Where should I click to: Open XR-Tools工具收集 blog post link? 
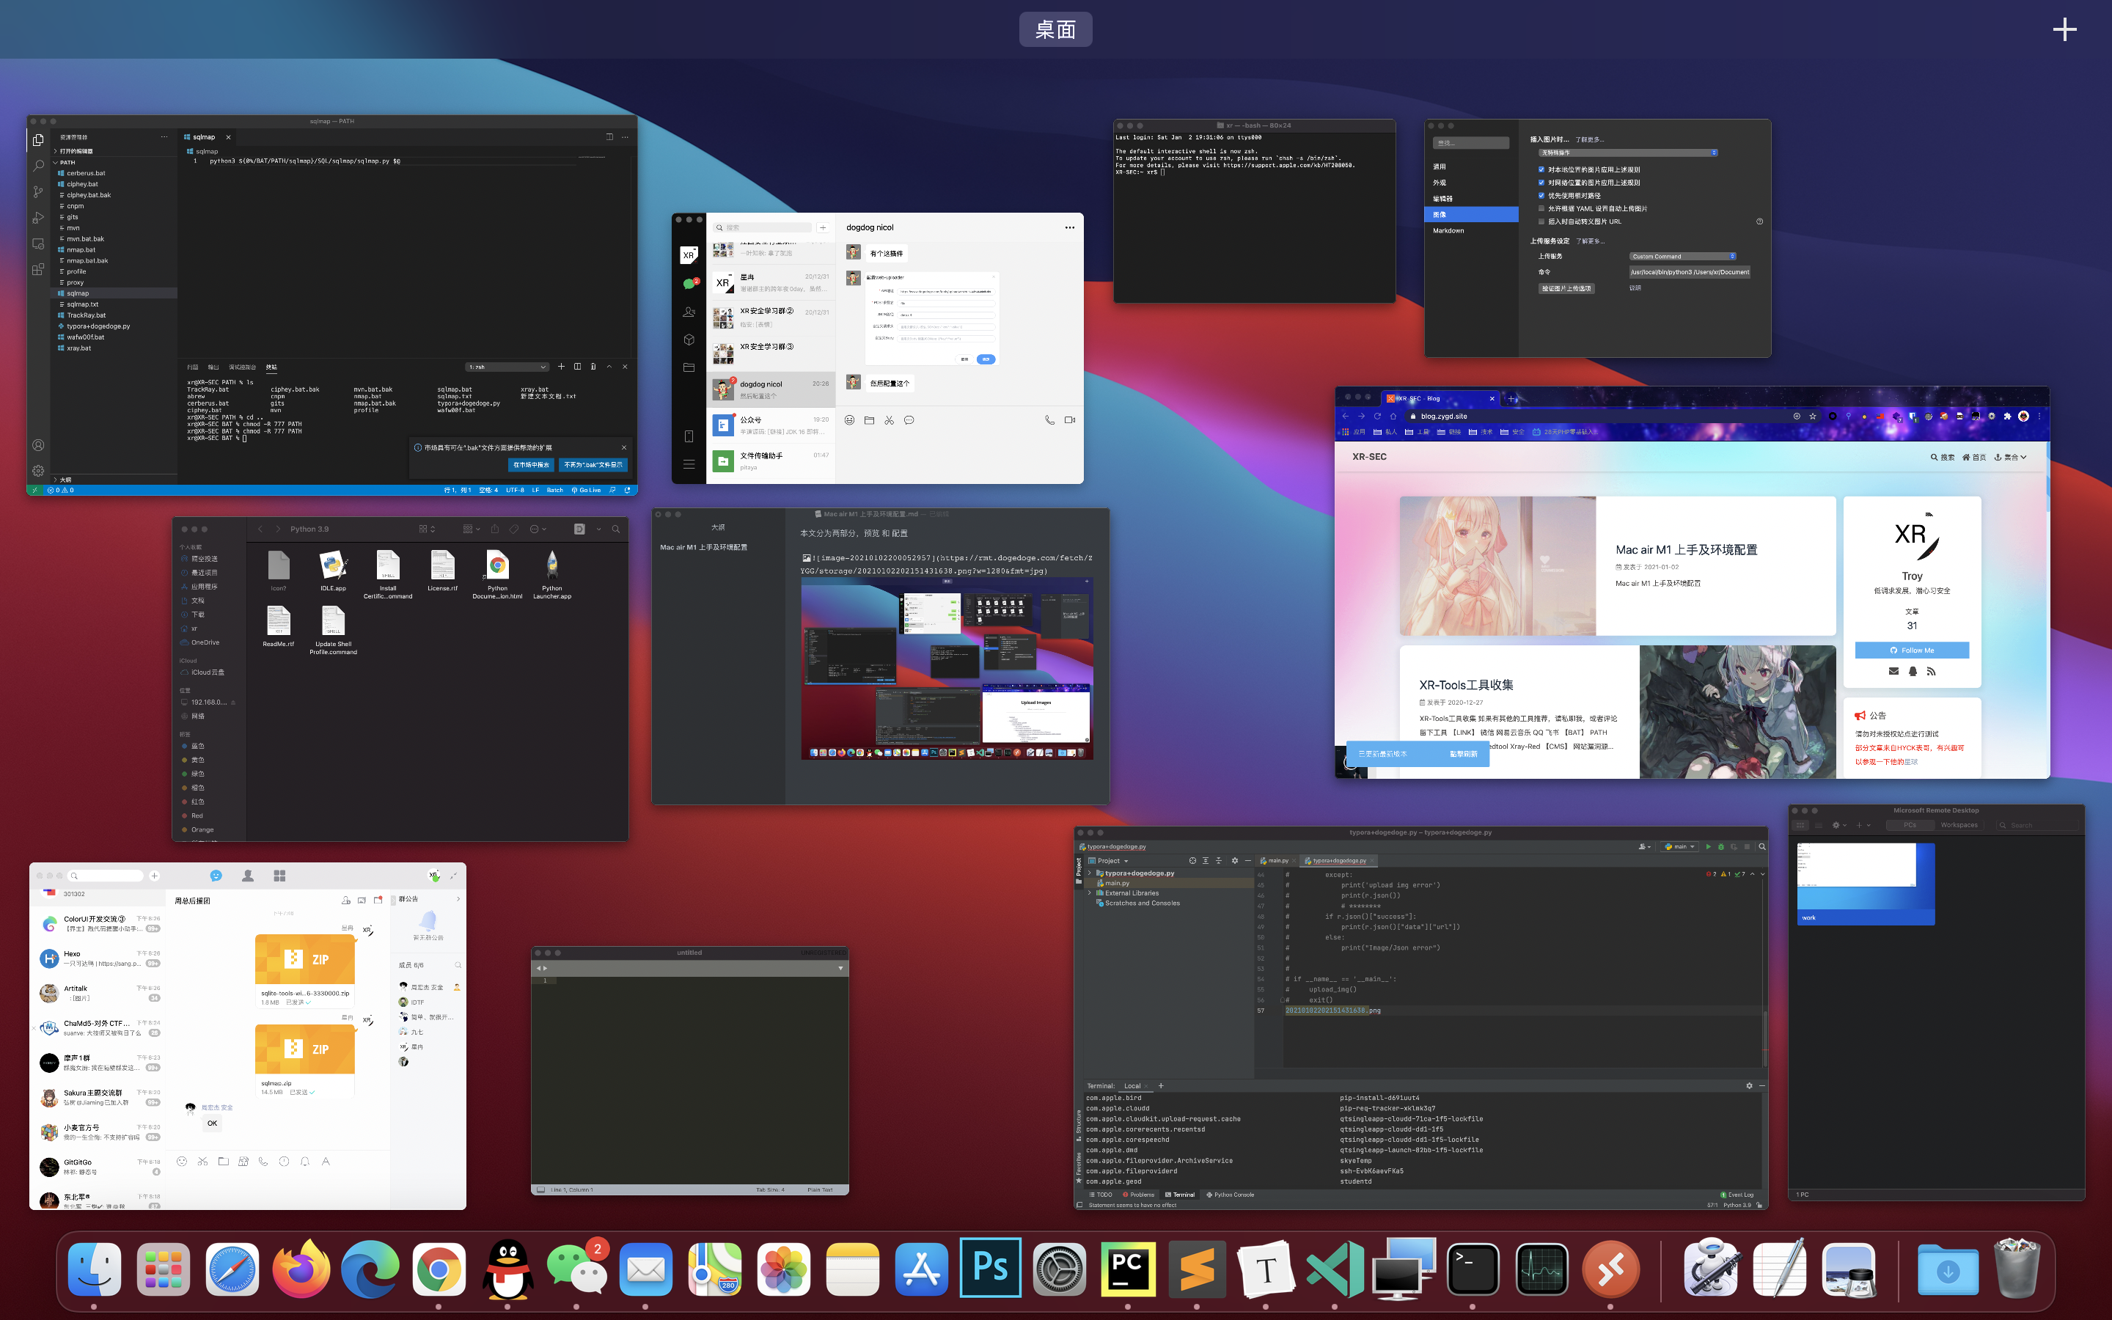click(x=1466, y=686)
